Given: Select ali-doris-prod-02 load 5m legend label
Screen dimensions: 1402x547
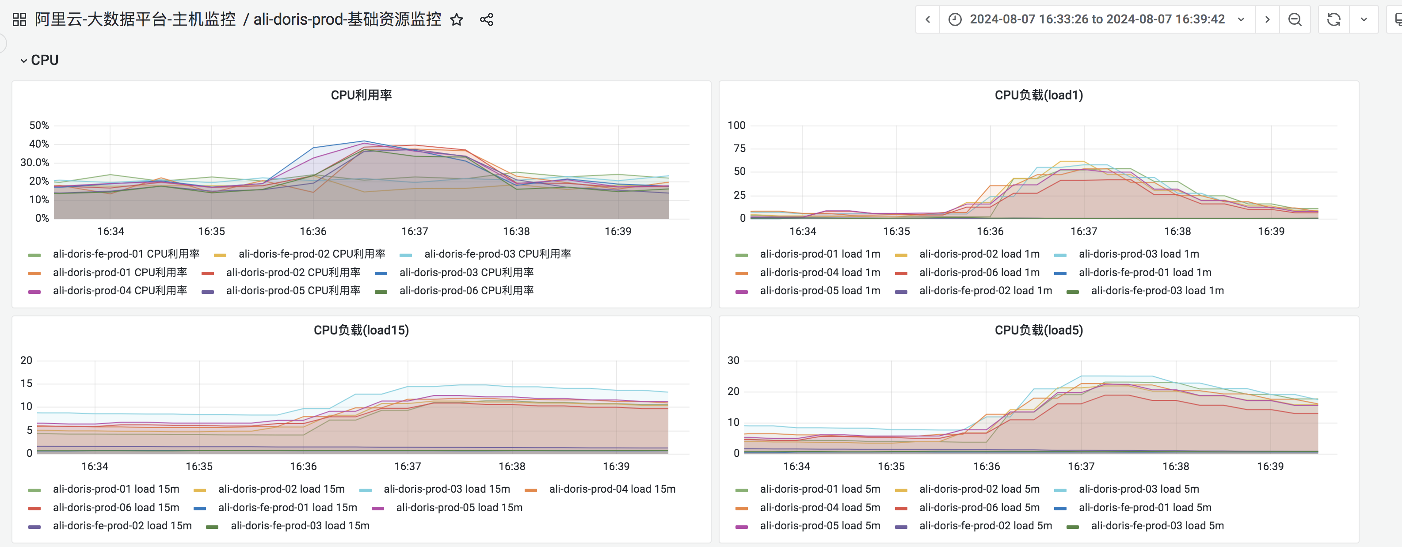Looking at the screenshot, I should [x=979, y=489].
